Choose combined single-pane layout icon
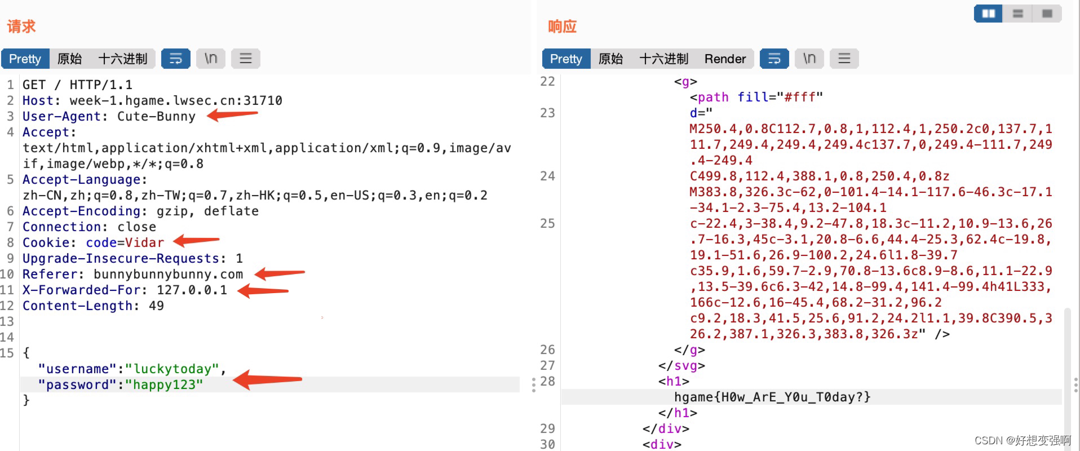This screenshot has height=451, width=1080. click(x=1047, y=14)
